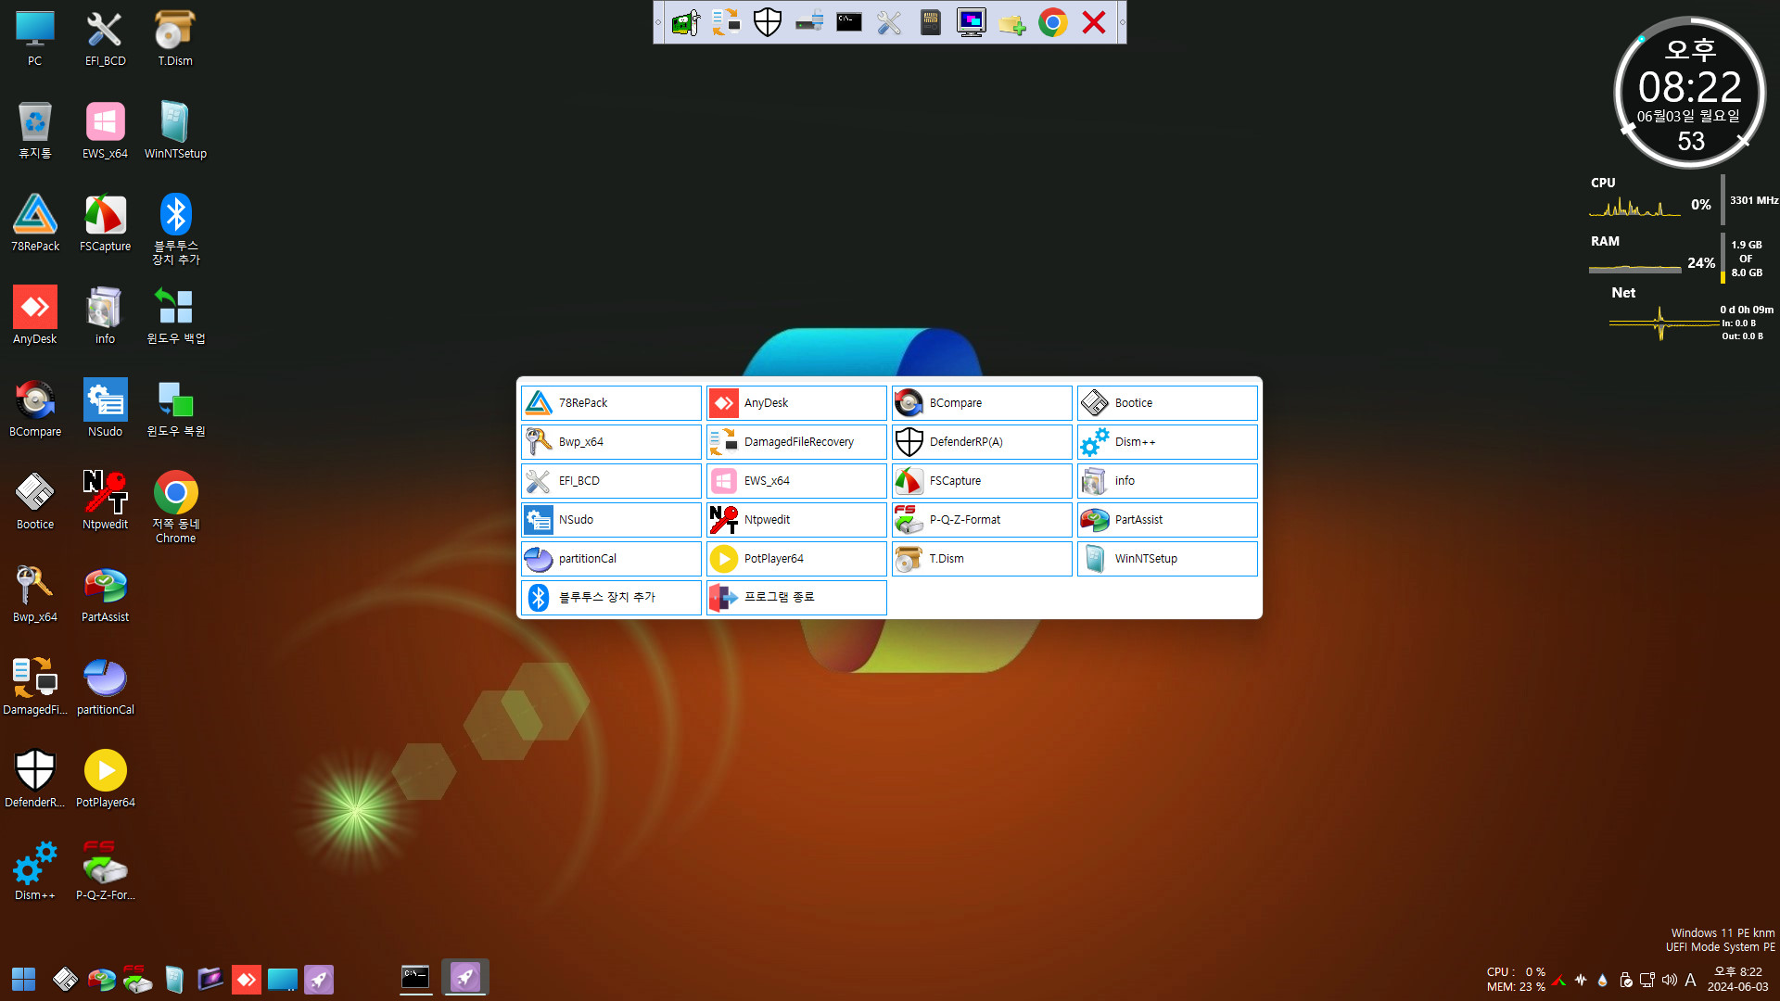This screenshot has width=1780, height=1001.
Task: Select the T.Dism desktop icon
Action: [175, 39]
